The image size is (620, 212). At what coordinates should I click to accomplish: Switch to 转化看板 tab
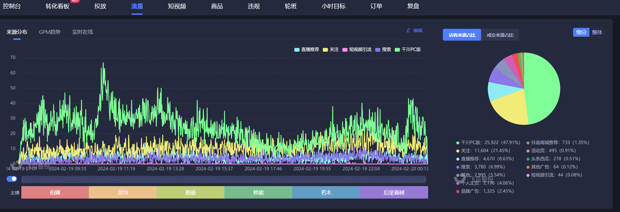click(57, 6)
